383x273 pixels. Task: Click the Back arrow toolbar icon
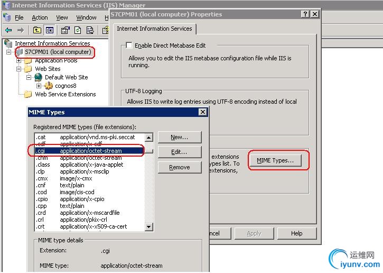(8, 30)
